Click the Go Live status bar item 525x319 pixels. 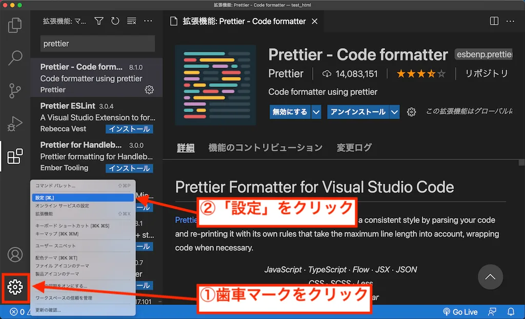(460, 312)
